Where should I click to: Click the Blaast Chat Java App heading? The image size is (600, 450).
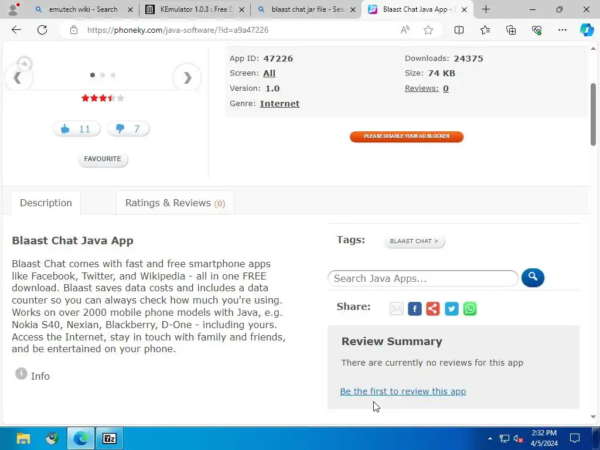pos(73,241)
